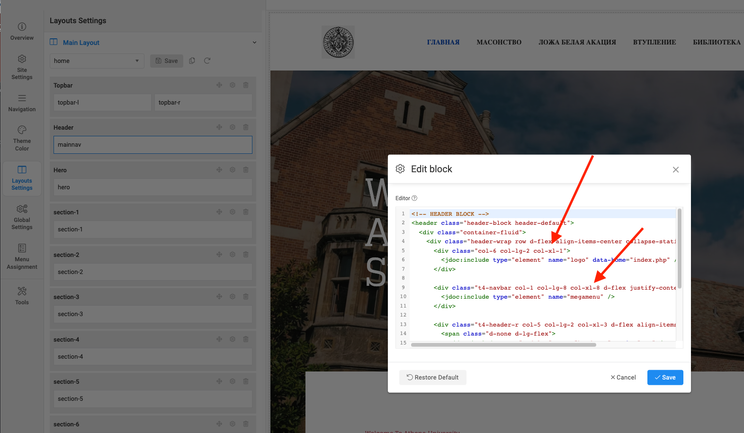The width and height of the screenshot is (744, 433).
Task: Open the БИБЛИОТЕКА menu item
Action: point(717,42)
